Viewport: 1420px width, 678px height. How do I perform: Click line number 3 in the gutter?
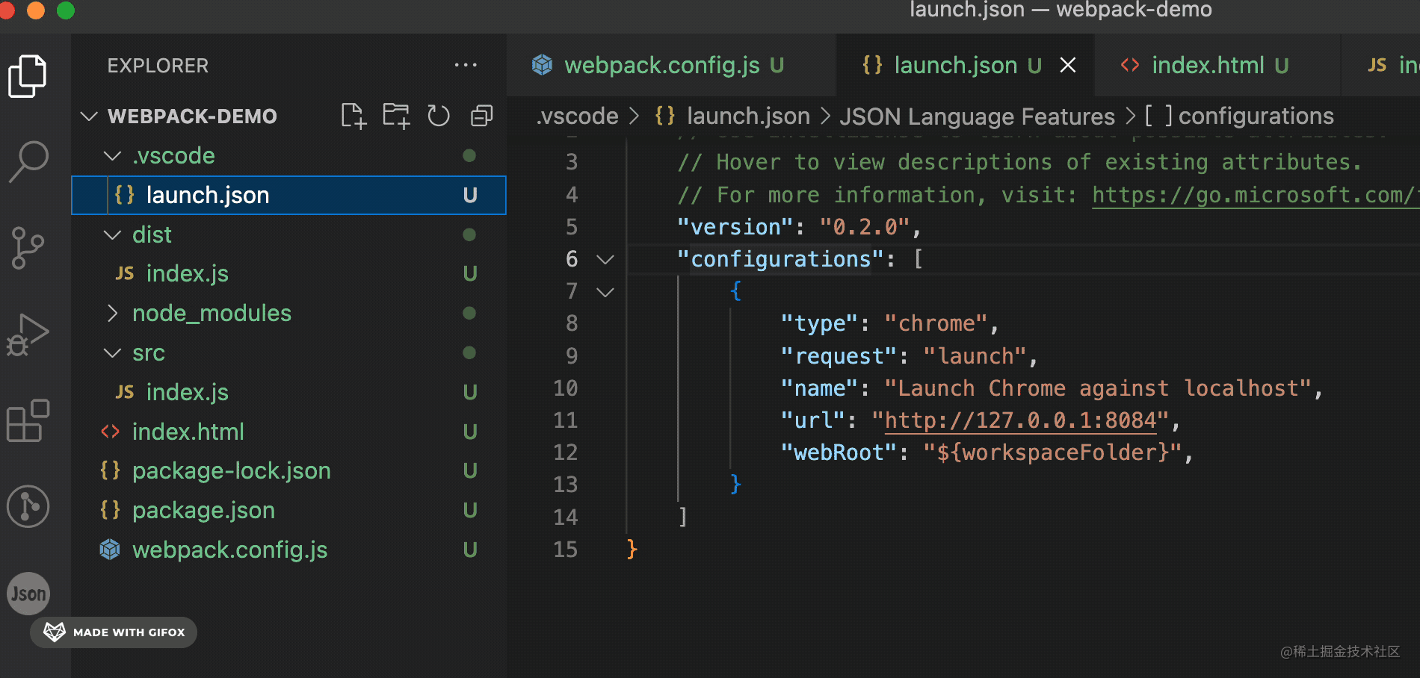click(x=572, y=162)
